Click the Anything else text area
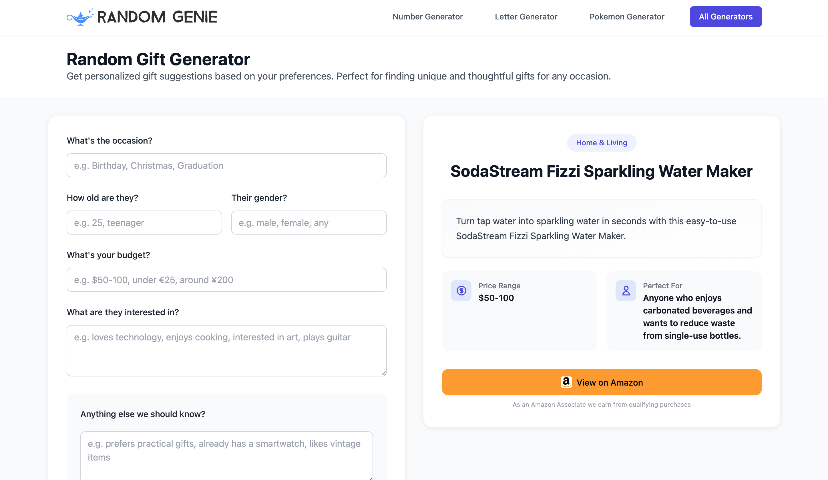The height and width of the screenshot is (480, 828). [226, 455]
